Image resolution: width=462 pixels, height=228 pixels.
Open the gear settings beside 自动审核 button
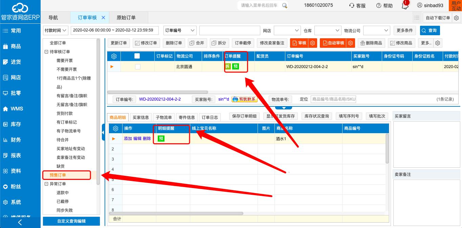point(351,43)
